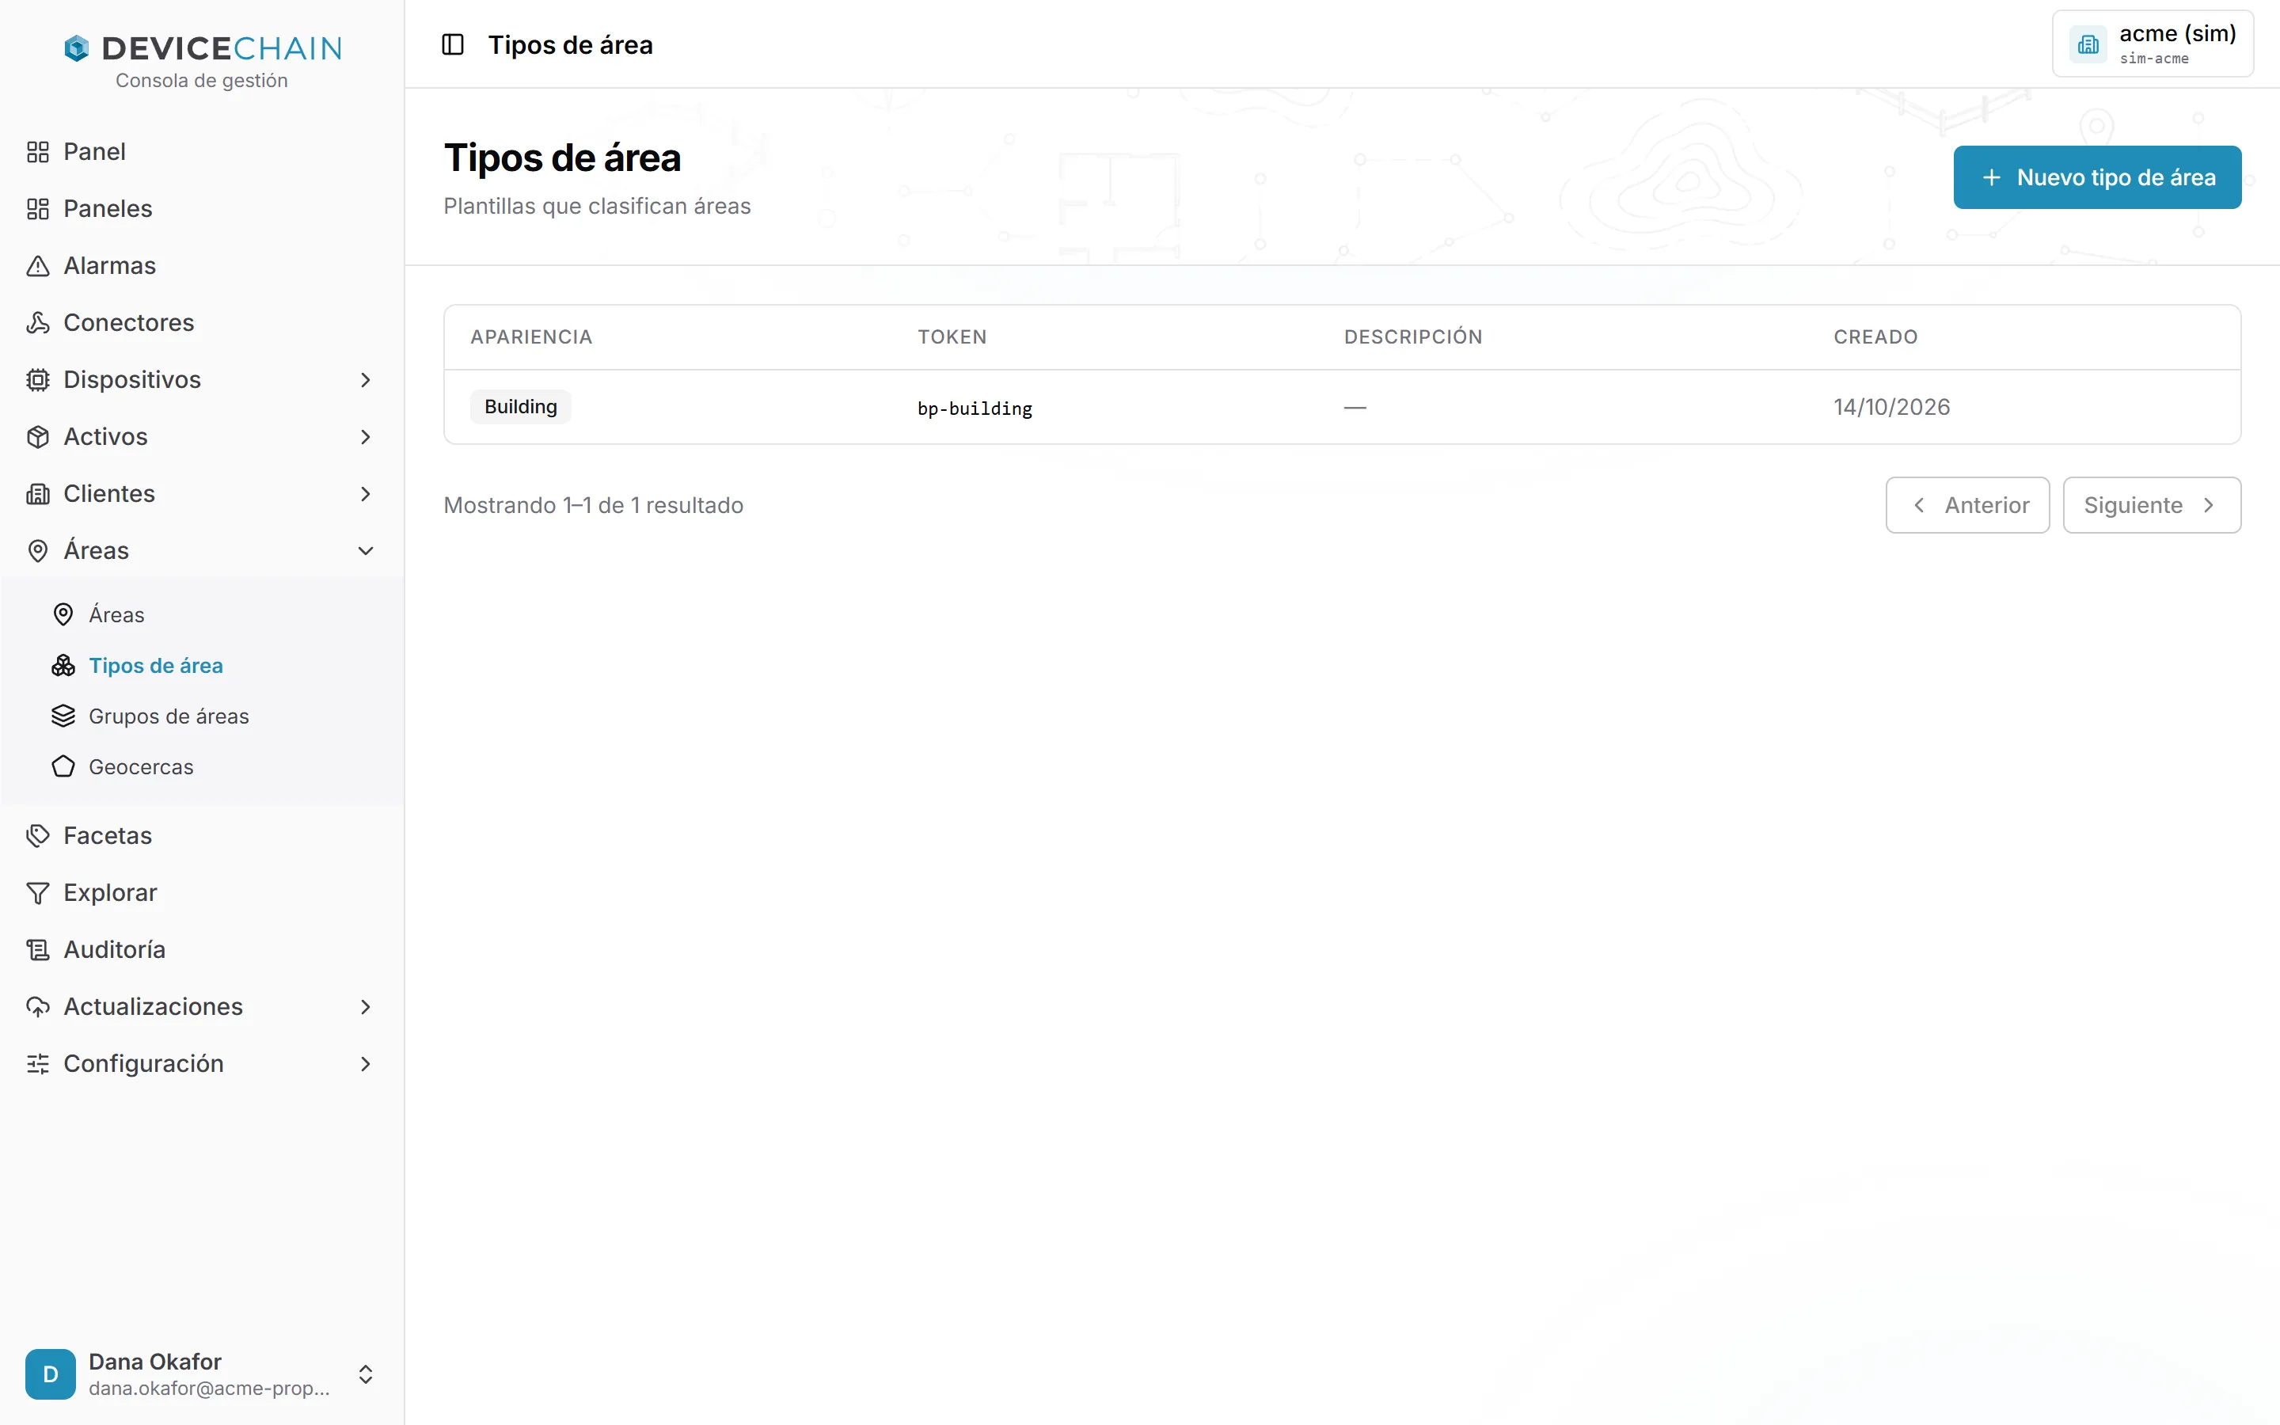Click the Activos cube icon
2280x1425 pixels.
click(x=38, y=436)
